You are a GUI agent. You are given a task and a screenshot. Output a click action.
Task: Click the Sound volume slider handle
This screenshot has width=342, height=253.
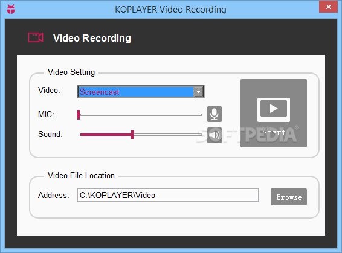pos(132,135)
